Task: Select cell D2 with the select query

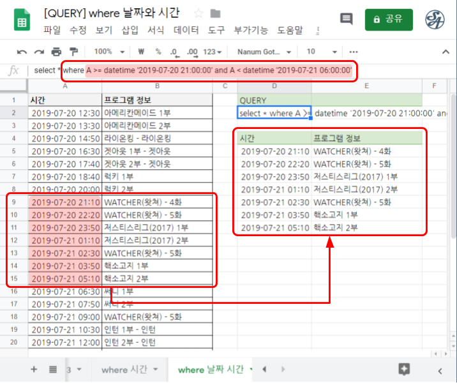Action: (x=274, y=113)
